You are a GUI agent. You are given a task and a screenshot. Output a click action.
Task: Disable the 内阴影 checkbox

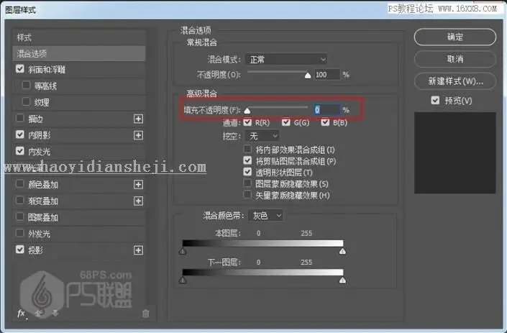[x=20, y=134]
